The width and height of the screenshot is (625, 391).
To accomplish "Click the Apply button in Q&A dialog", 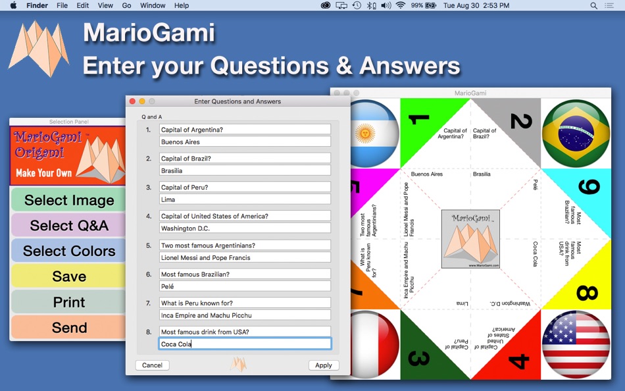I will click(323, 365).
